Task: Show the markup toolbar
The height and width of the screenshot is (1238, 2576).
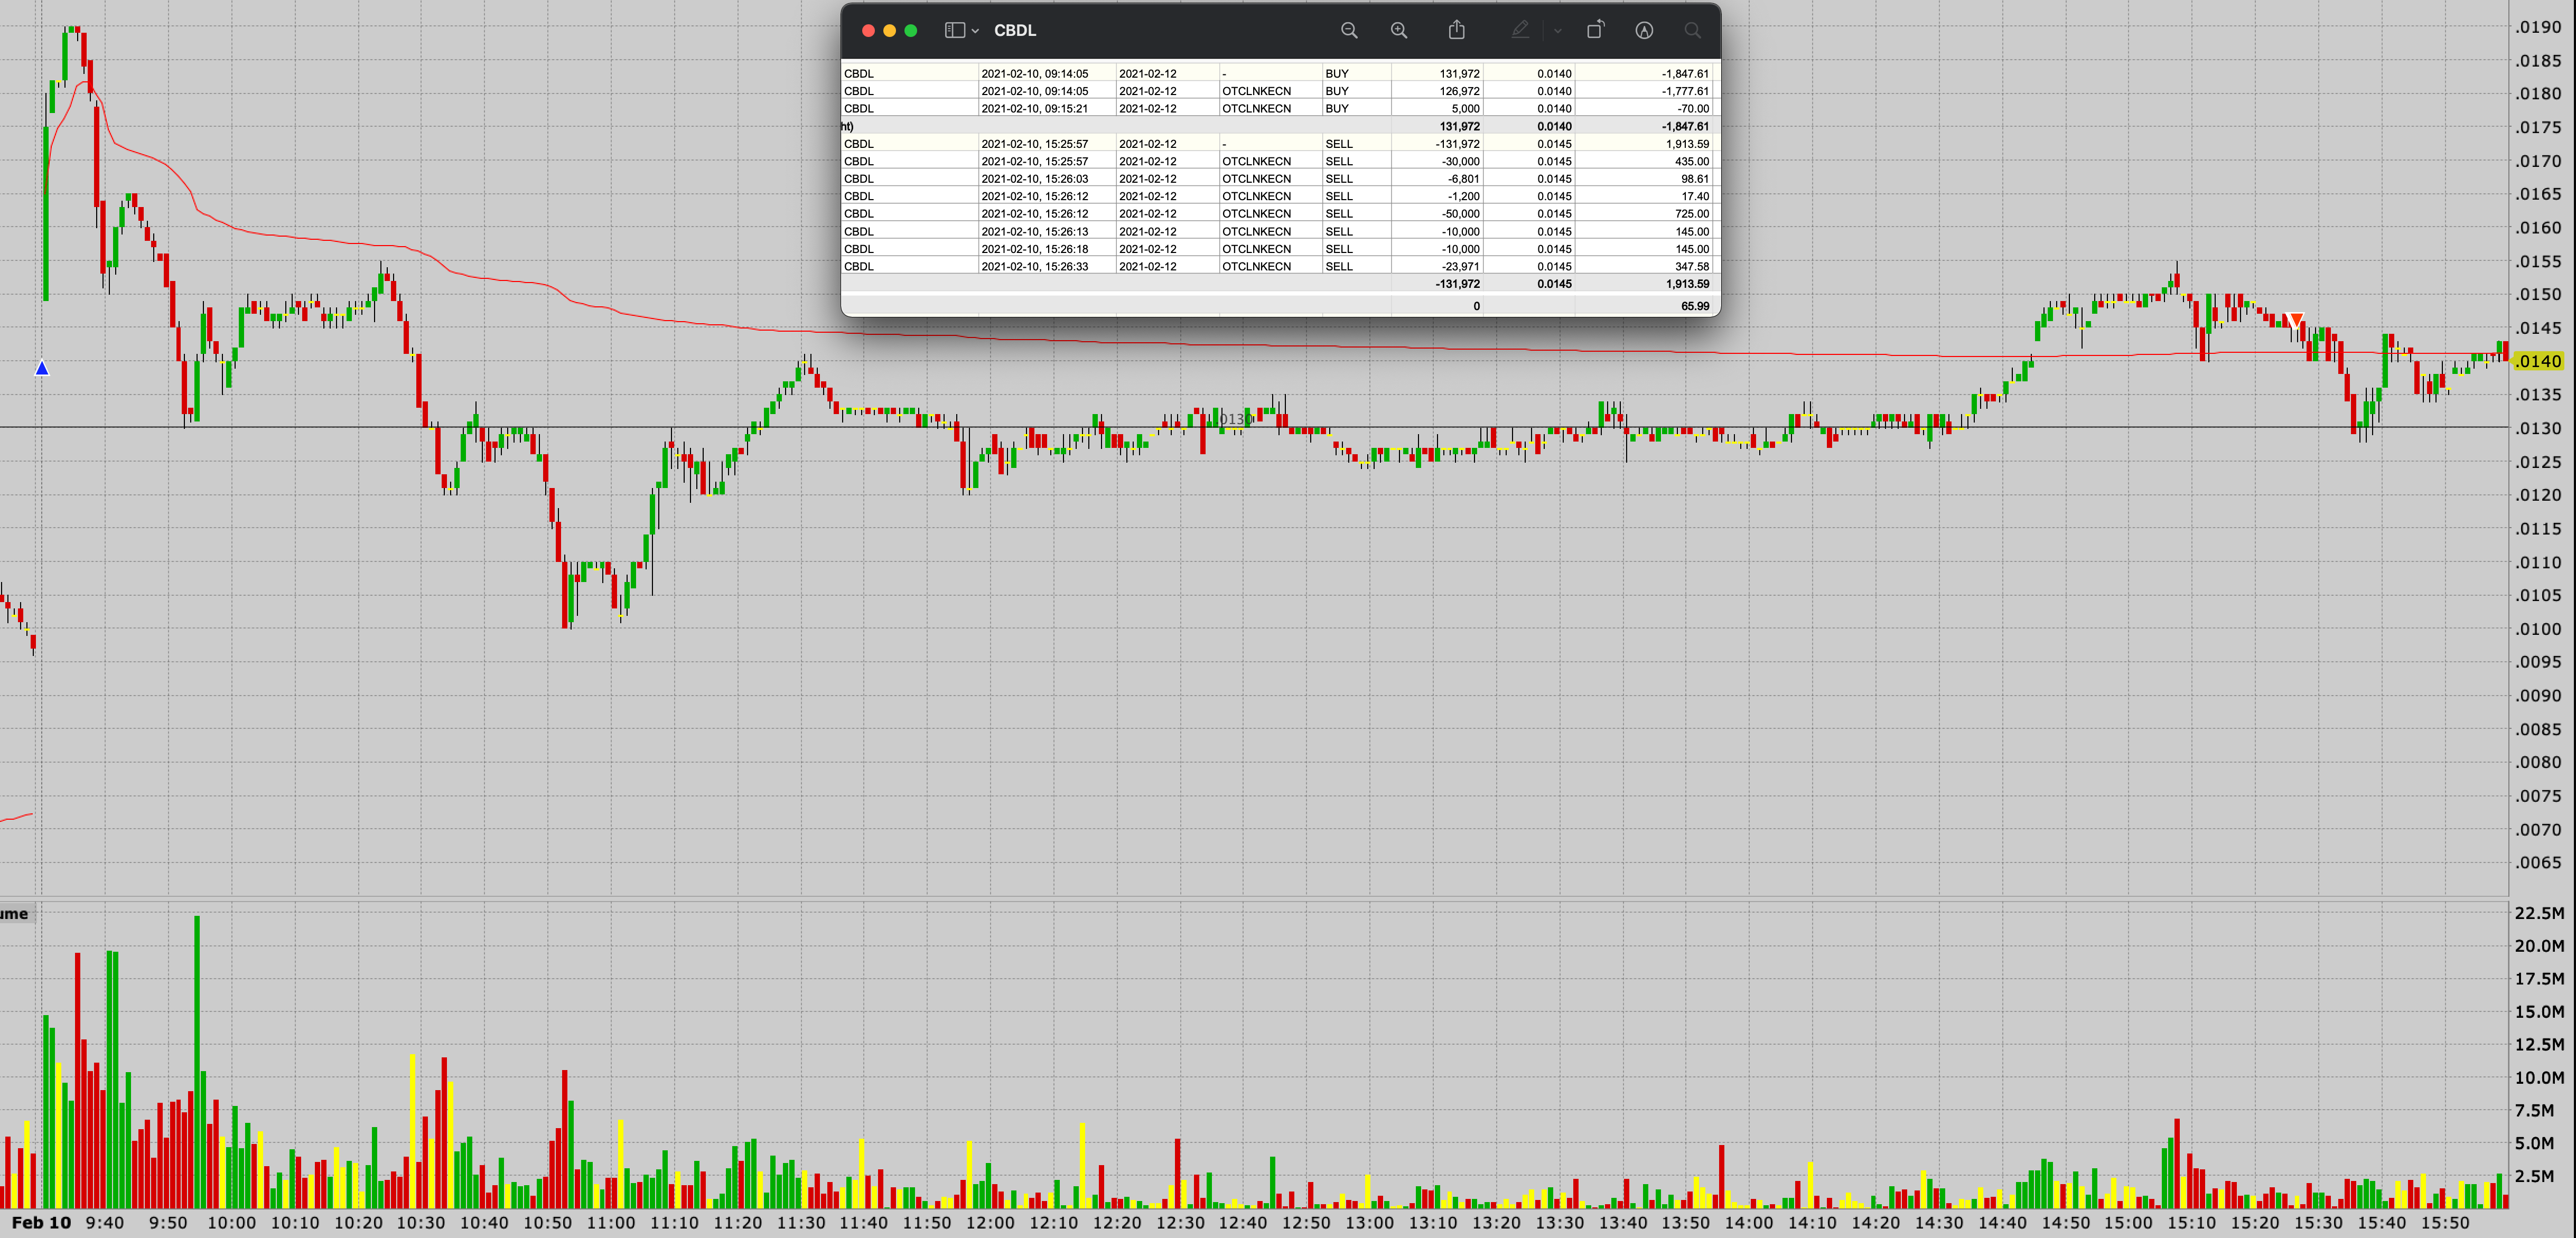Action: (1644, 30)
